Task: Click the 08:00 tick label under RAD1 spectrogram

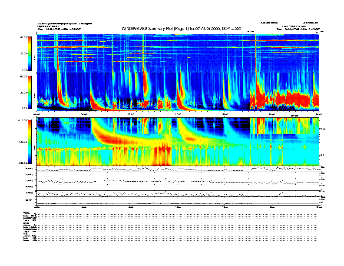Action: [x=131, y=114]
